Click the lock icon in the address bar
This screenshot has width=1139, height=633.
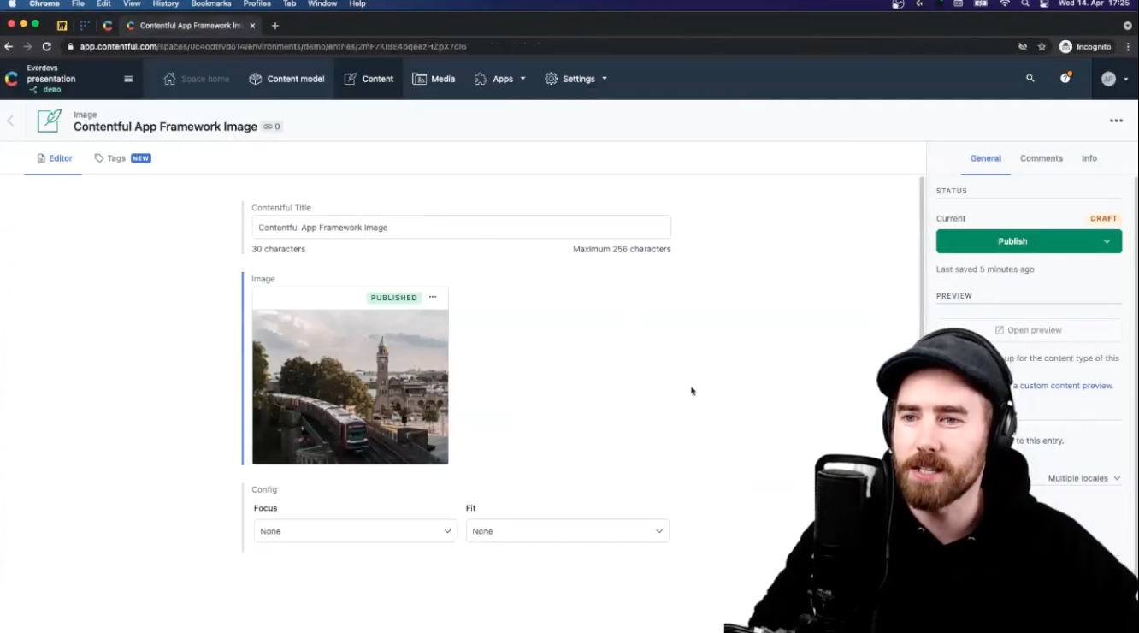pos(70,47)
